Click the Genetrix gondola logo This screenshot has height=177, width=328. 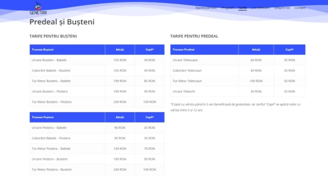coord(38,8)
